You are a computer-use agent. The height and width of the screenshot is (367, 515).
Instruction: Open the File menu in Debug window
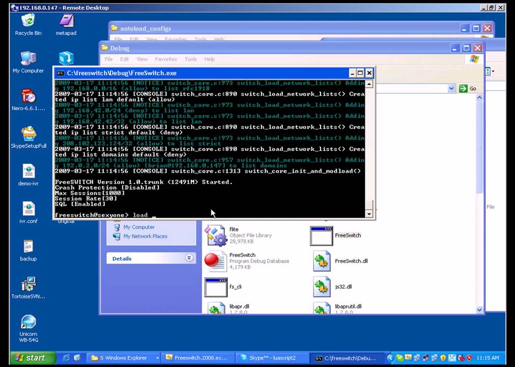[x=108, y=59]
